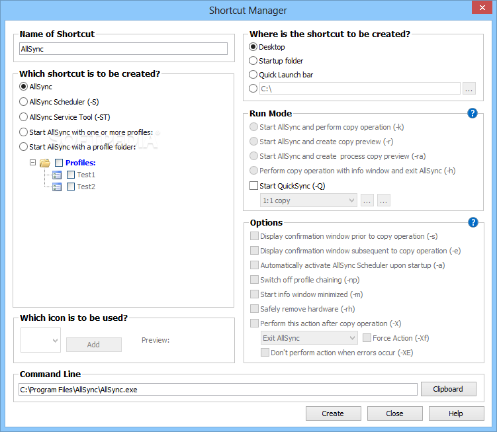Click first ellipsis button beside 1:1 copy

point(367,200)
